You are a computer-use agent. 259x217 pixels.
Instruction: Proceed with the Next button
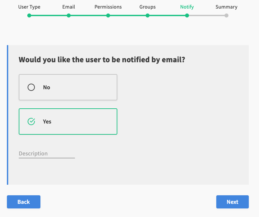point(232,202)
